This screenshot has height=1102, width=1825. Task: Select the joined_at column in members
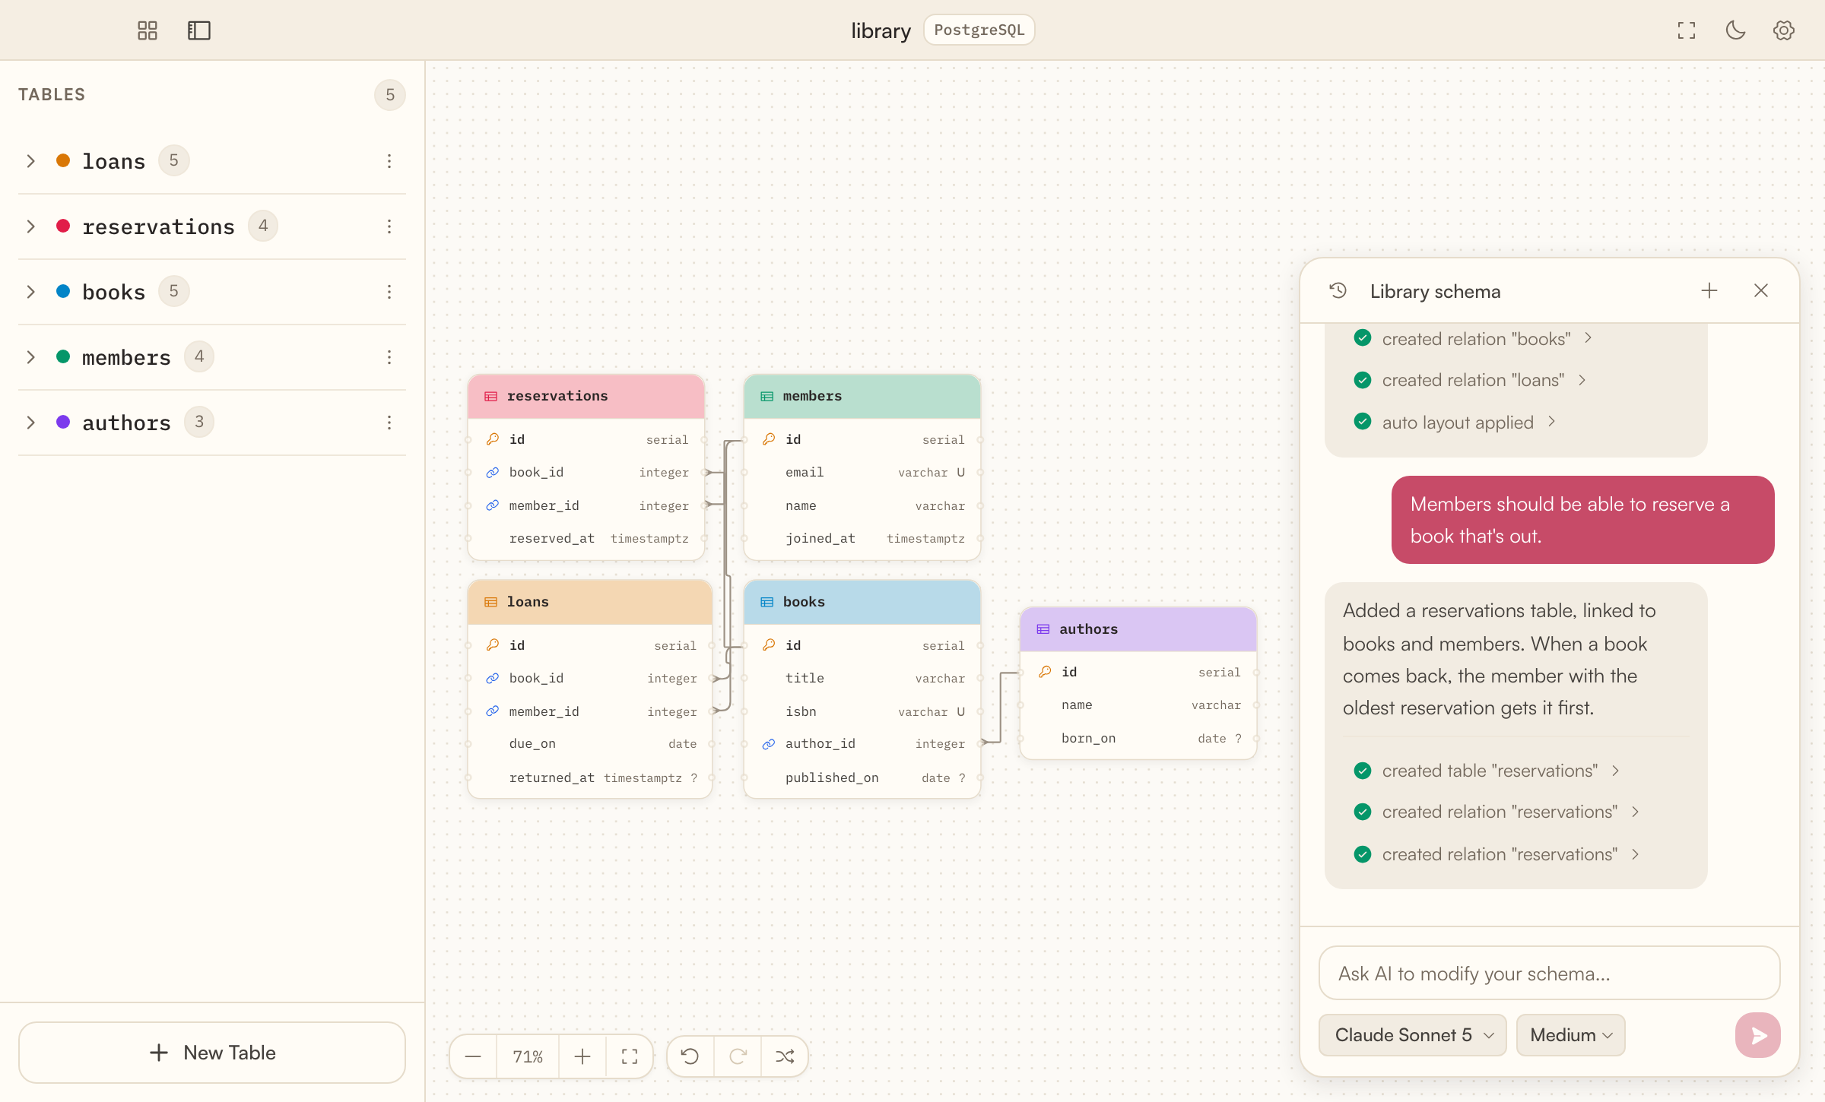tap(862, 539)
